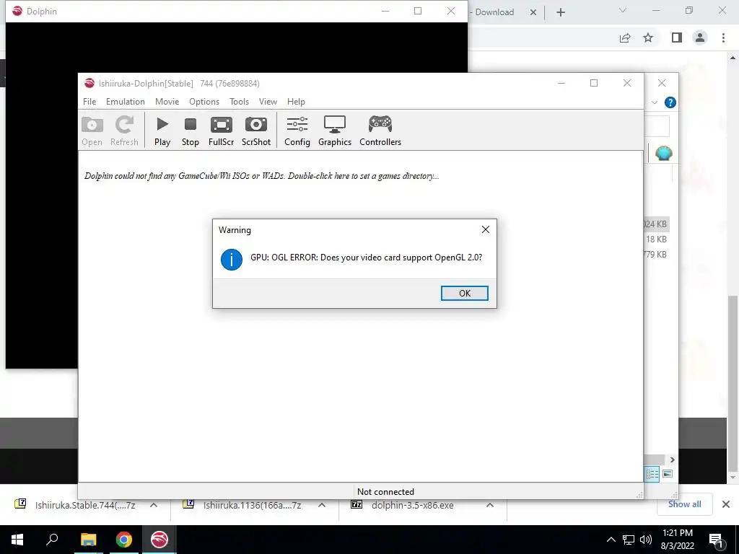Image resolution: width=739 pixels, height=554 pixels.
Task: Click the blue info icon in Warning dialog
Action: (232, 260)
